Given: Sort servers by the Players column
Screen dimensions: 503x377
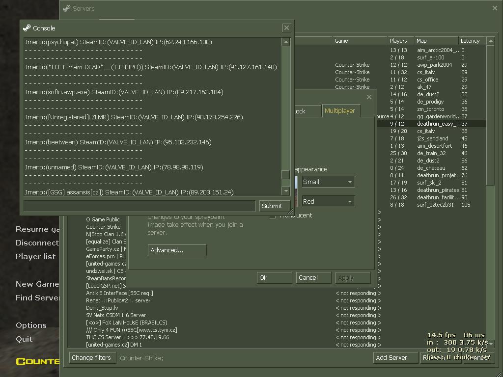Looking at the screenshot, I should pos(401,41).
